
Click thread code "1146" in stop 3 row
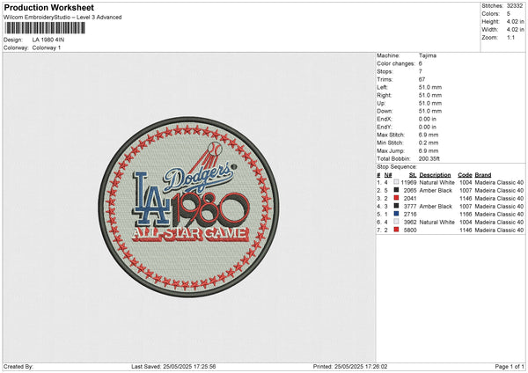[466, 198]
